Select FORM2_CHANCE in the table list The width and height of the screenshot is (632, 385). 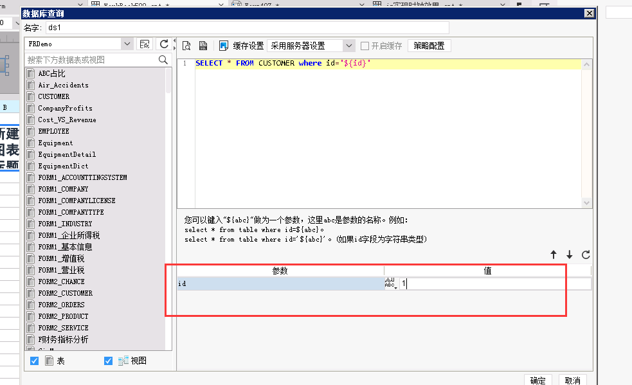coord(61,282)
